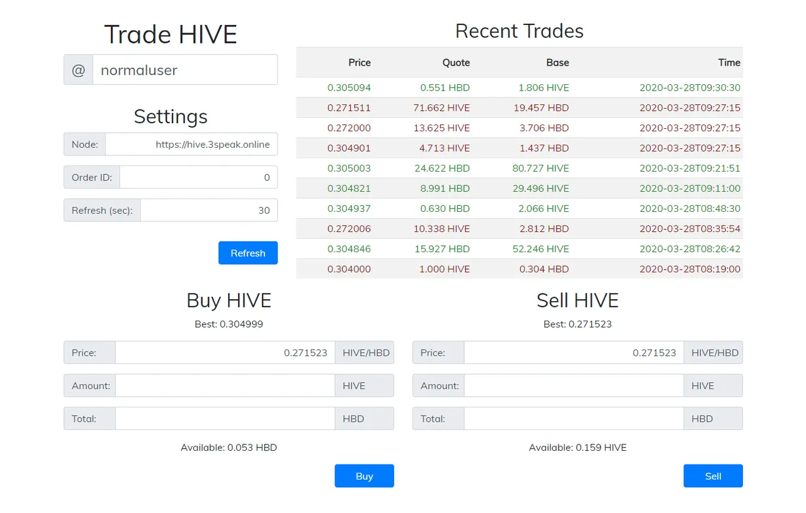Click the Best: 0.304999 text under Buy HIVE
The height and width of the screenshot is (513, 806).
229,324
